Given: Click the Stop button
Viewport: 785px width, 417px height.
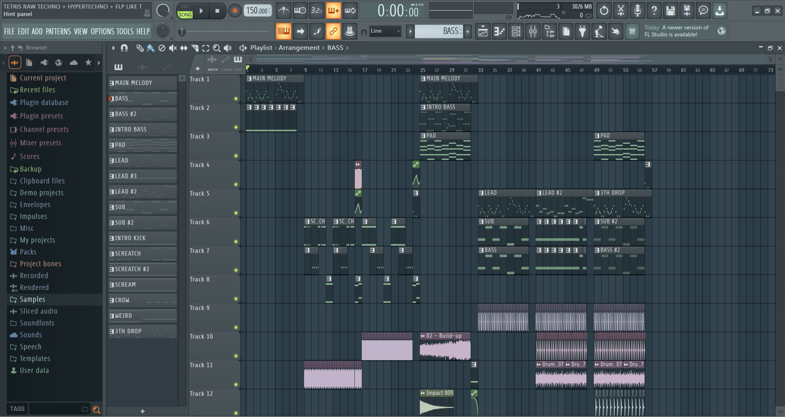Looking at the screenshot, I should point(218,10).
